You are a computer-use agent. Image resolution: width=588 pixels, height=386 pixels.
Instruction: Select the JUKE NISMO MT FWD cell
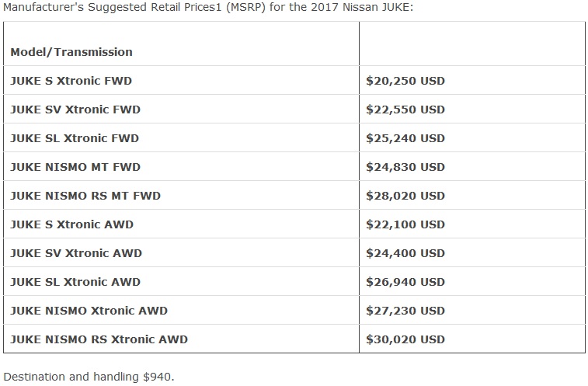[75, 167]
